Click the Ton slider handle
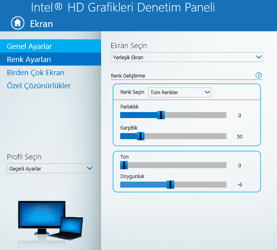 pyautogui.click(x=124, y=165)
